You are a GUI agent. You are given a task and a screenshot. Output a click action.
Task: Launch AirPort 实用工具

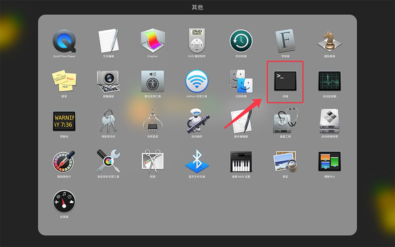point(197,81)
